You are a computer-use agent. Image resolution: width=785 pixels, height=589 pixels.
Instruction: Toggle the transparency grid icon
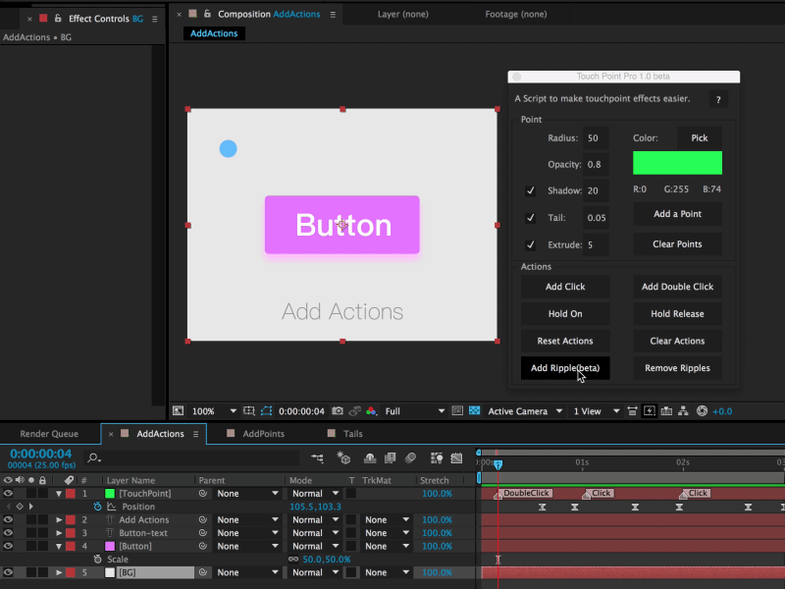(x=474, y=411)
